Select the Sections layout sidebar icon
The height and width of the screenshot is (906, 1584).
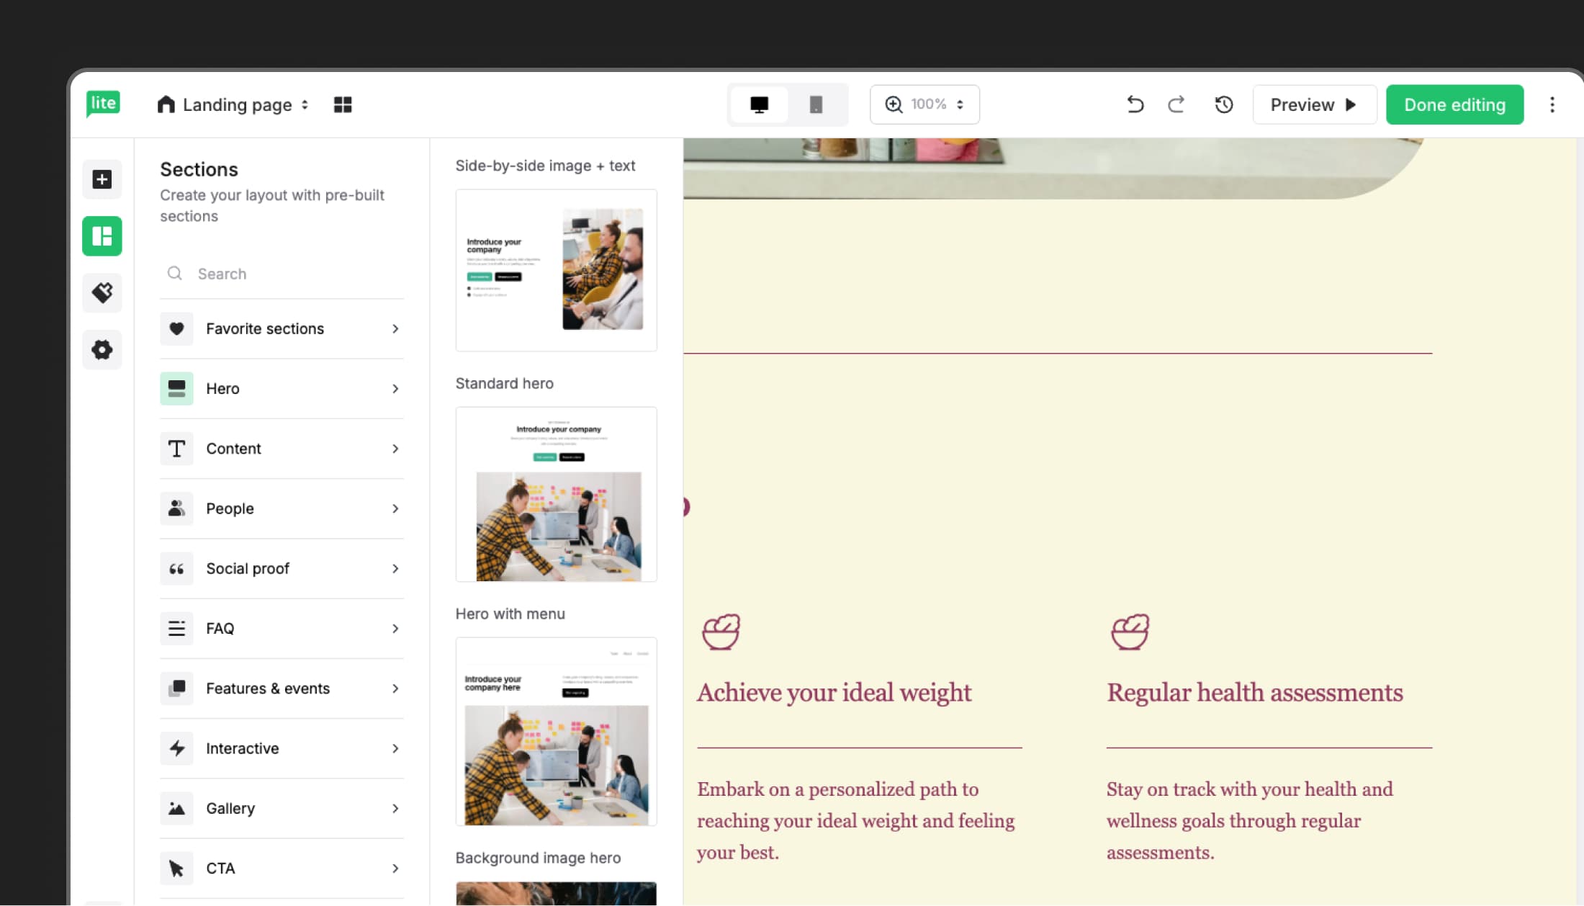(x=102, y=236)
